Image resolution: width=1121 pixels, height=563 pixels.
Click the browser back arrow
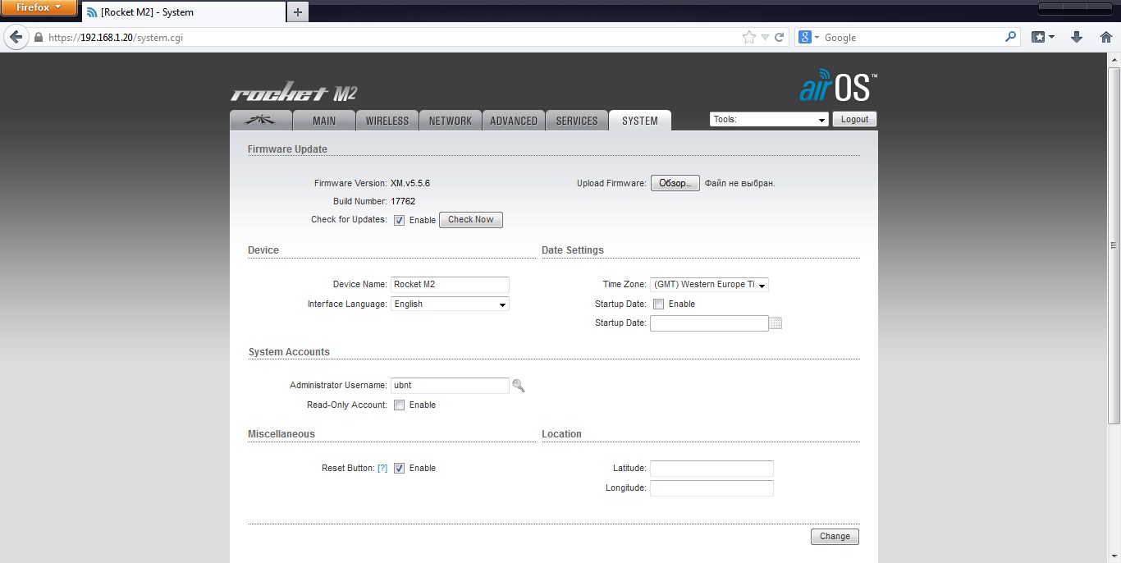pyautogui.click(x=16, y=37)
